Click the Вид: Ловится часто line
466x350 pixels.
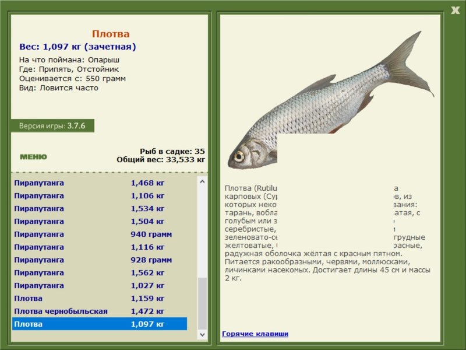tap(59, 88)
